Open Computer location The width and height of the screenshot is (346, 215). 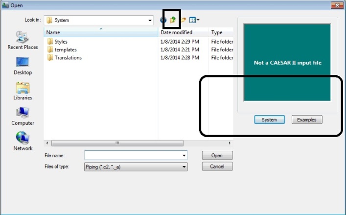(x=23, y=117)
